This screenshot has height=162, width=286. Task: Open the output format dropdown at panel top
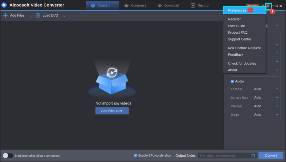click(x=277, y=25)
